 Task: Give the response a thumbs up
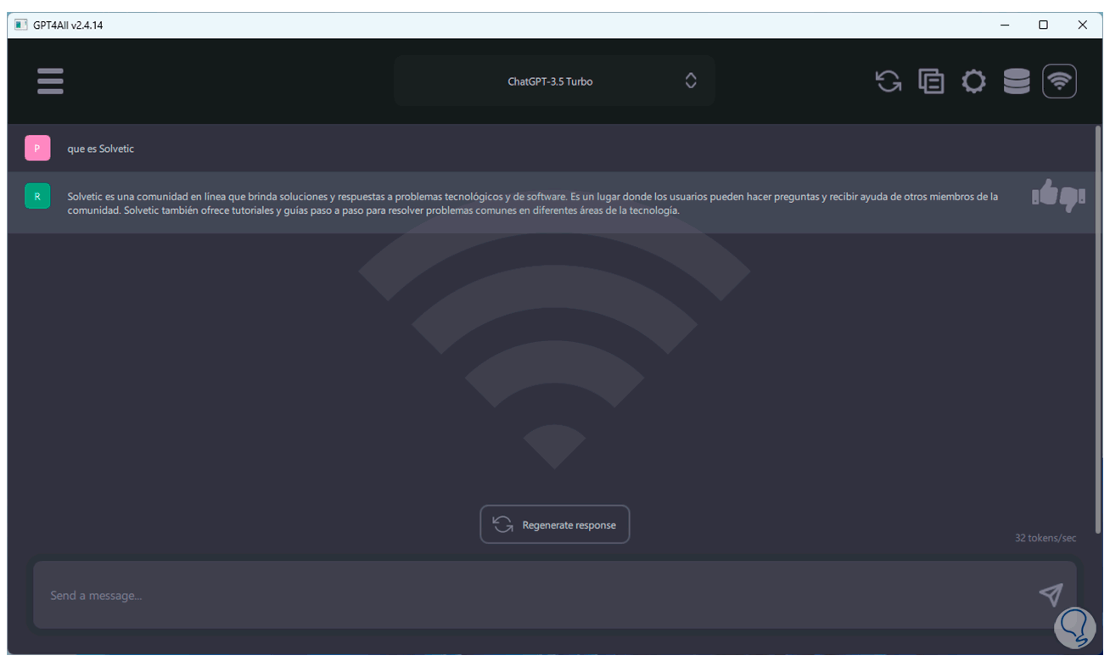1045,194
